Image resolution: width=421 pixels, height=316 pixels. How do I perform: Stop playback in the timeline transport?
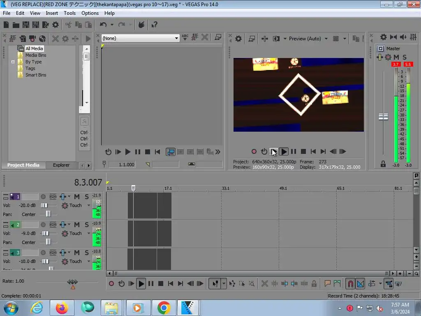(x=161, y=283)
